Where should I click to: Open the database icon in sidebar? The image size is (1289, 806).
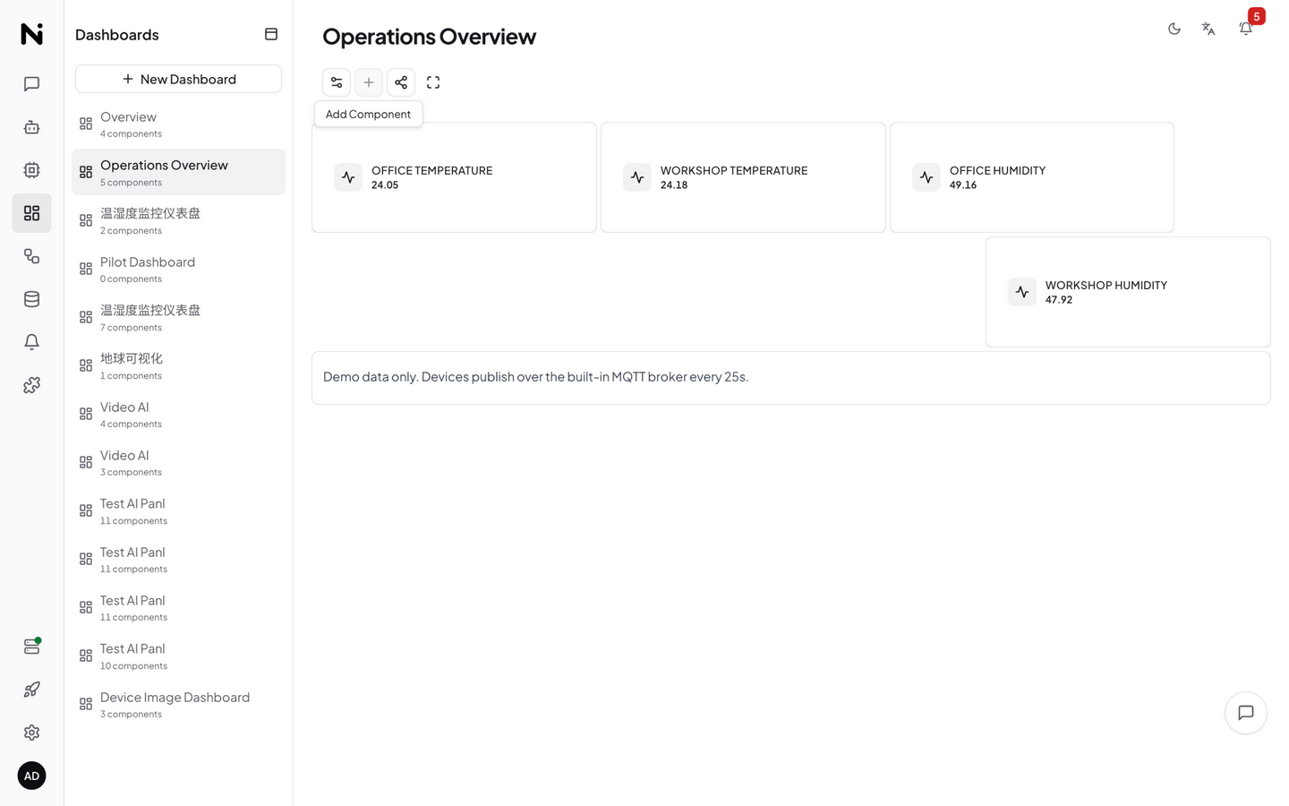[31, 299]
